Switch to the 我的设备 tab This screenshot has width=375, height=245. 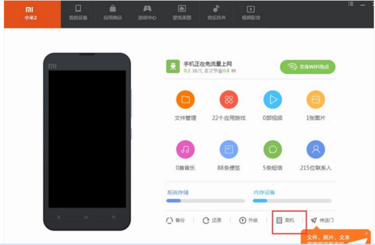pyautogui.click(x=78, y=12)
